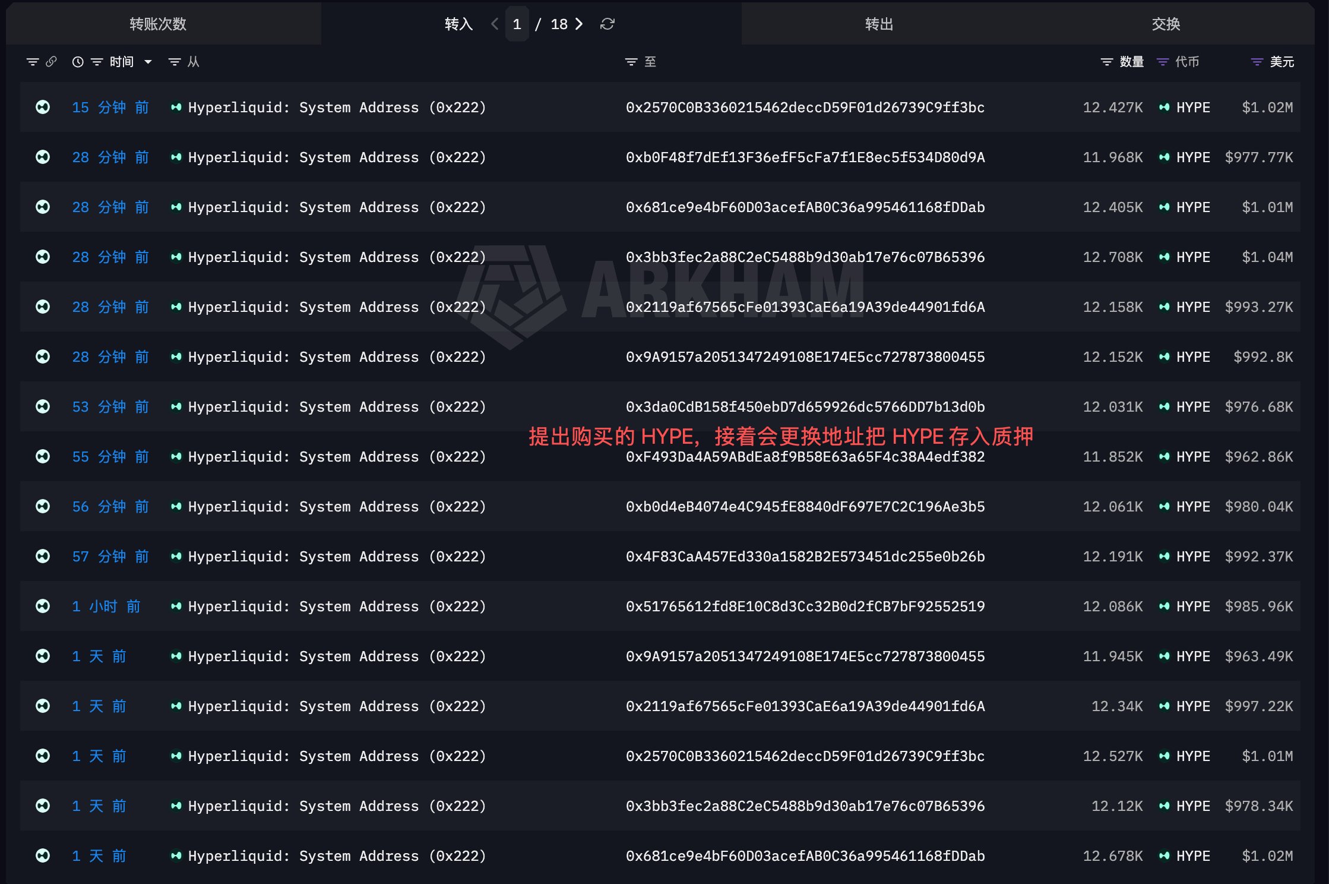Viewport: 1329px width, 884px height.
Task: Open address 0x2570C0B3 in the 15 分钟 前 row
Action: pyautogui.click(x=805, y=107)
